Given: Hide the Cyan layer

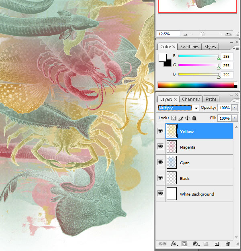Looking at the screenshot, I should [160, 162].
